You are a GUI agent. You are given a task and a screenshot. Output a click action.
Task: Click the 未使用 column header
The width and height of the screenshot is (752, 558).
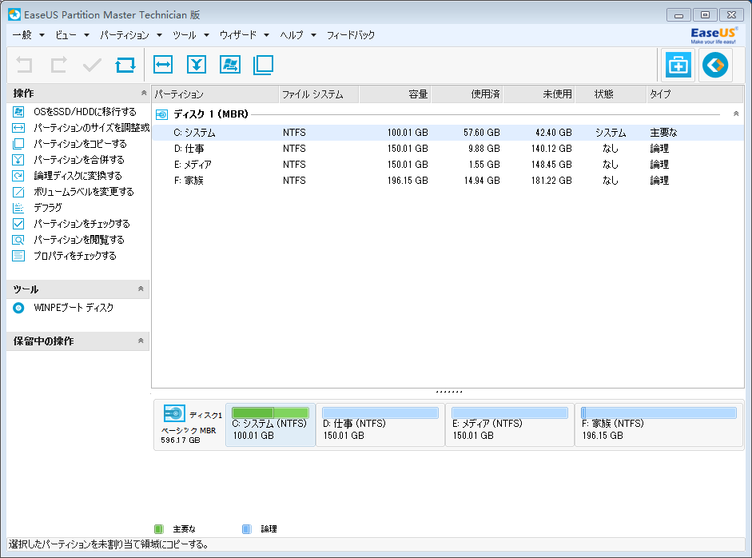pos(539,94)
